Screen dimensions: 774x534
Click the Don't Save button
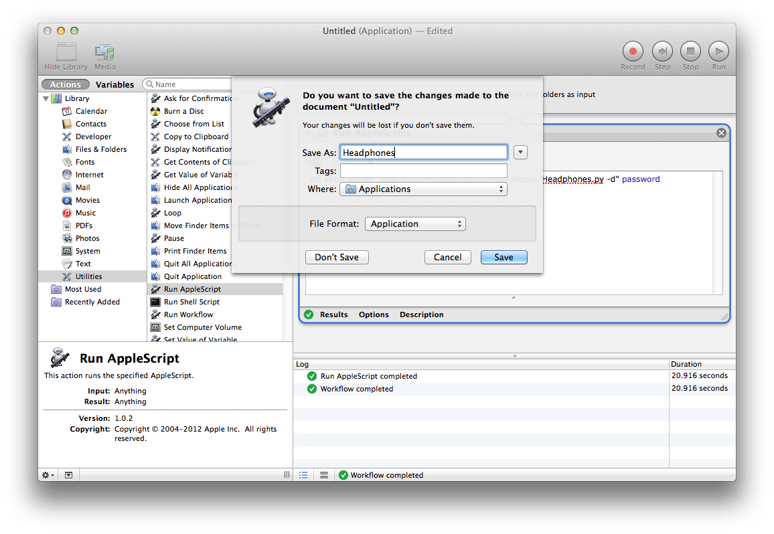[x=337, y=257]
